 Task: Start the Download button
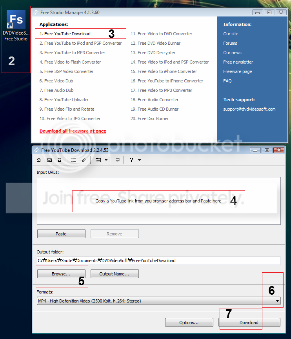(249, 323)
